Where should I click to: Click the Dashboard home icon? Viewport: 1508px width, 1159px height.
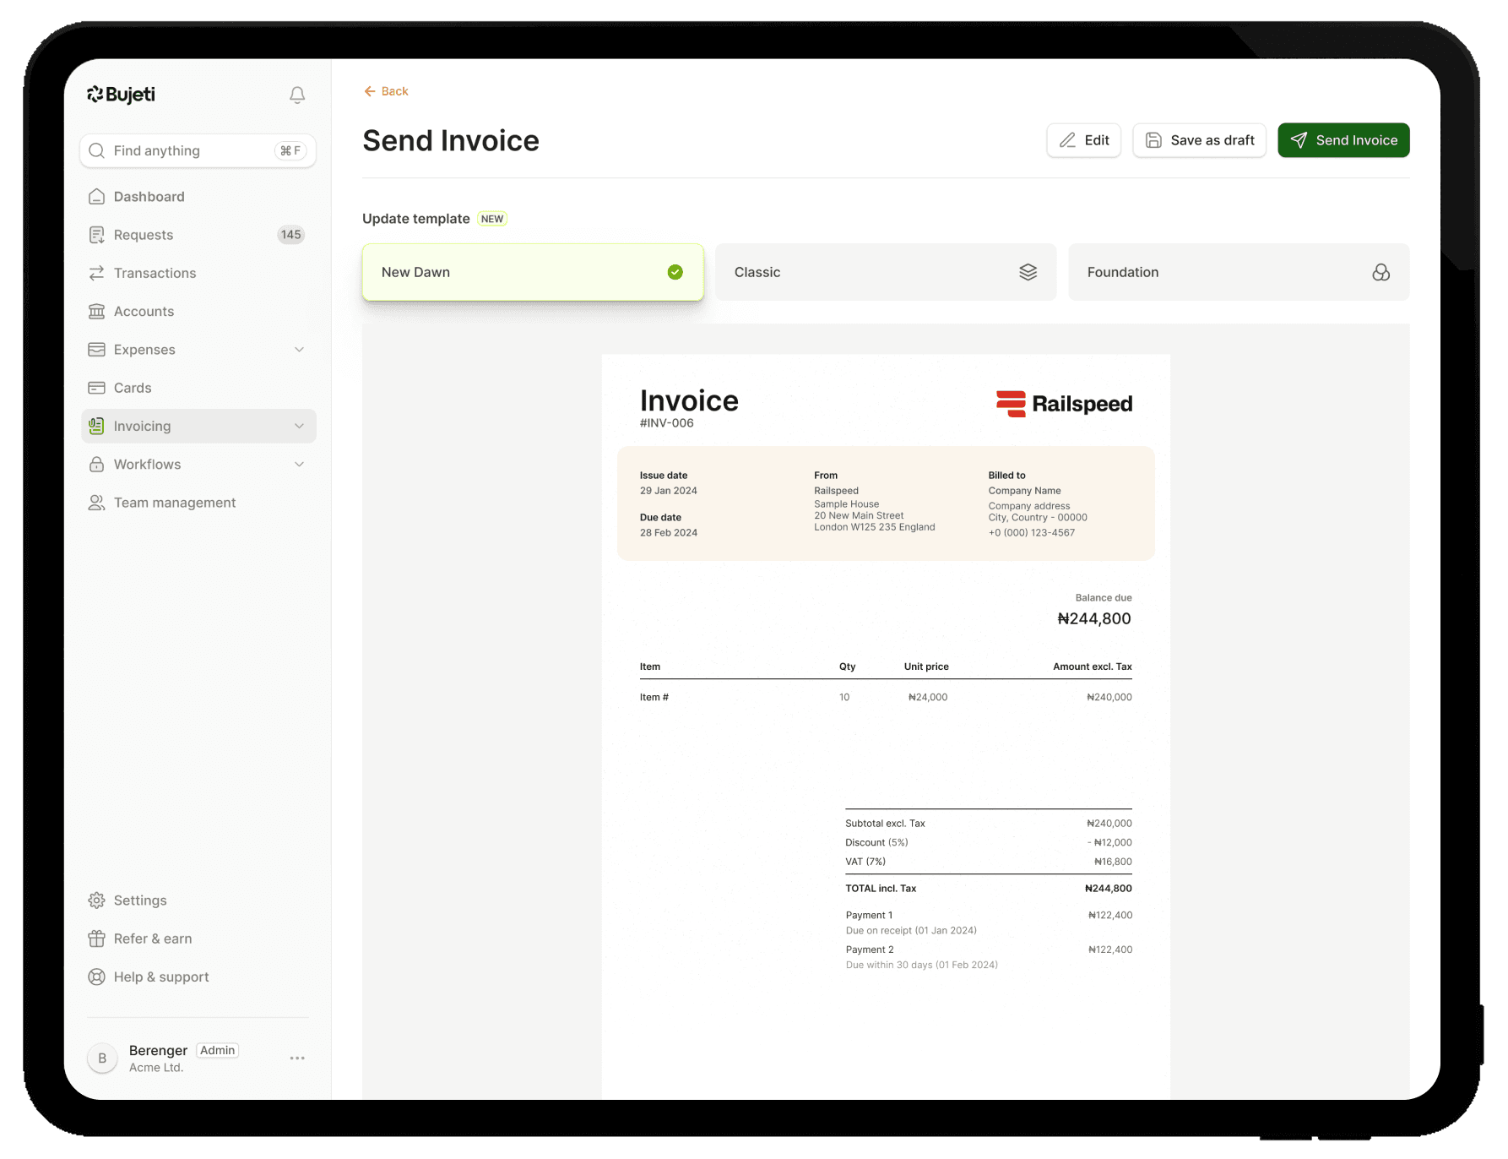[x=97, y=197]
